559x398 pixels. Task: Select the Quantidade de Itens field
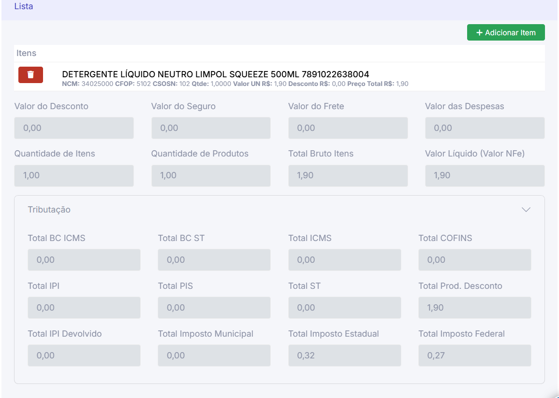(x=74, y=176)
